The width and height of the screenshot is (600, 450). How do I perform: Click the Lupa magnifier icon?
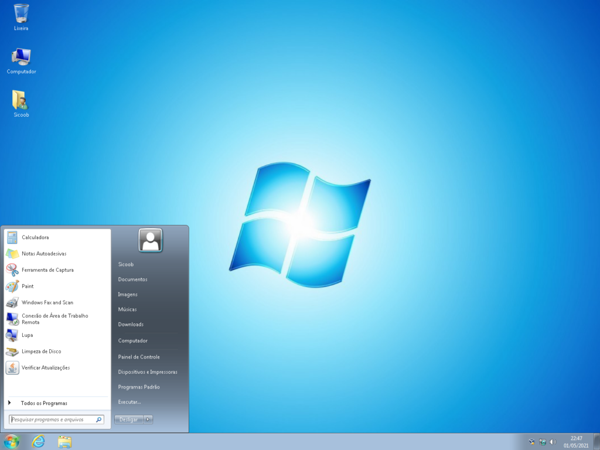pos(12,335)
